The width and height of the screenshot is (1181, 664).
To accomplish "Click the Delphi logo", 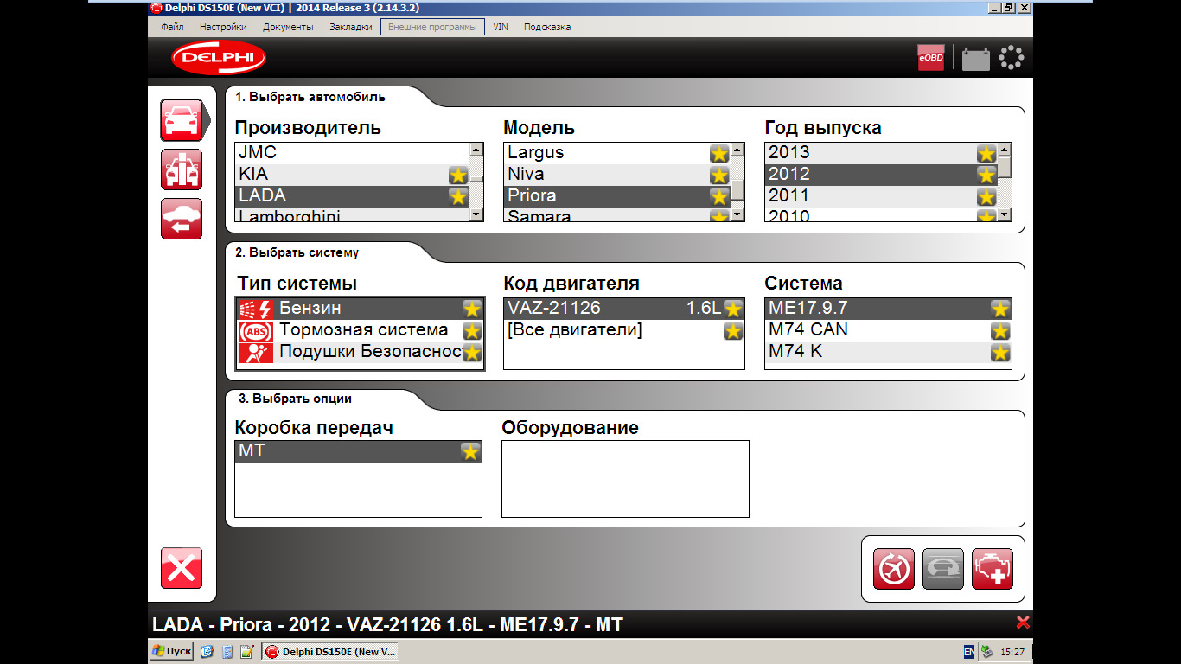I will point(219,58).
